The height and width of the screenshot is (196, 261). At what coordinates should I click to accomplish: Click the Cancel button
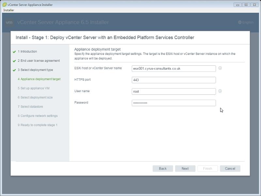click(230, 169)
